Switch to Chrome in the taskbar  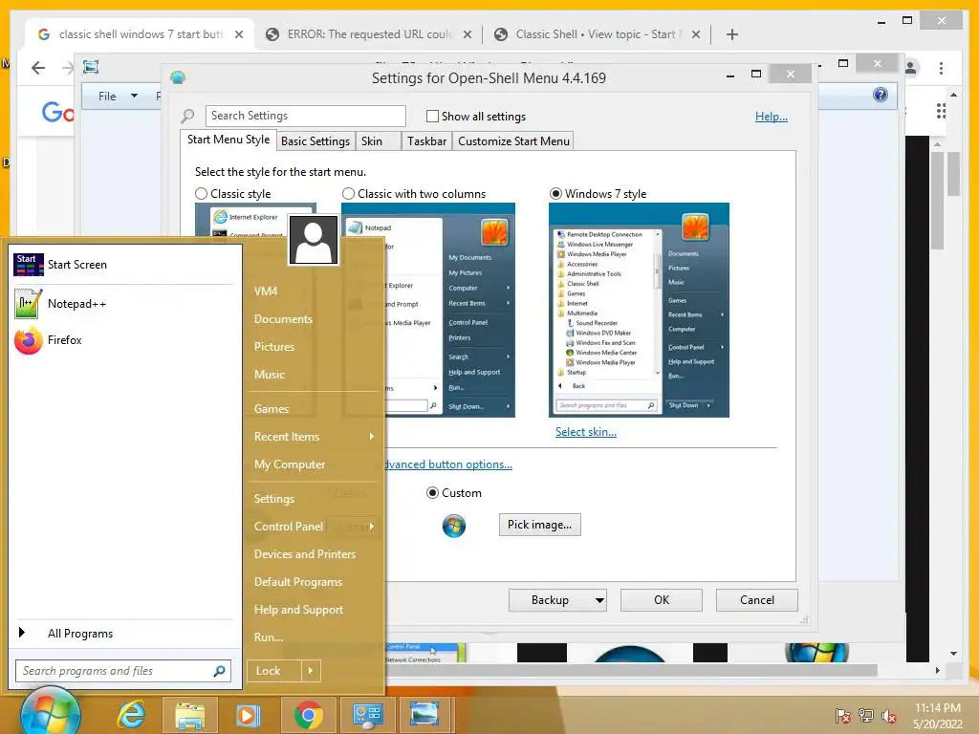click(308, 715)
